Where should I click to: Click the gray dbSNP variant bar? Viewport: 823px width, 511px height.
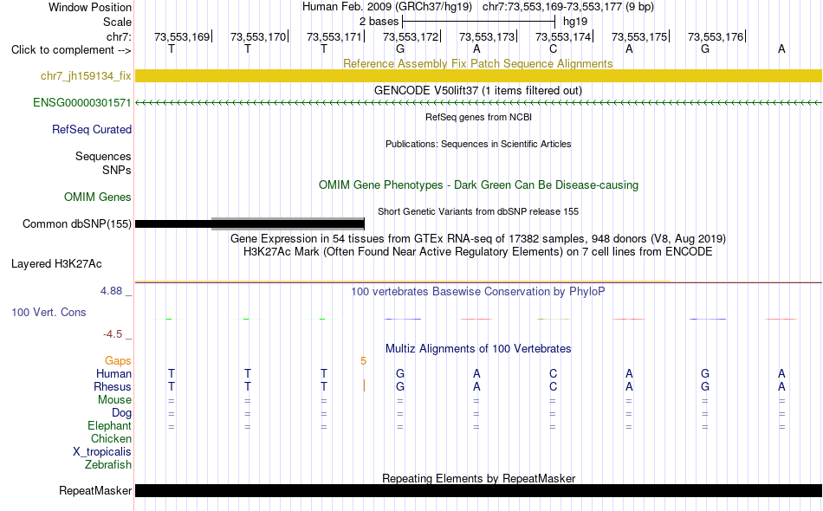[x=288, y=224]
